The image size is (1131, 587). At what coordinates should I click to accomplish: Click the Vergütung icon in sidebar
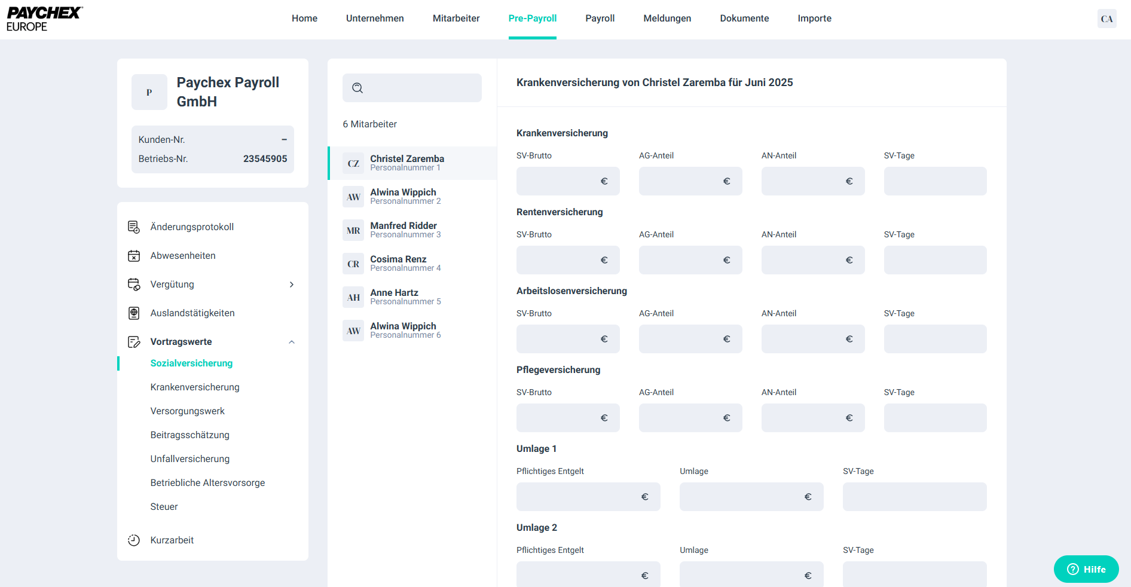pos(134,285)
